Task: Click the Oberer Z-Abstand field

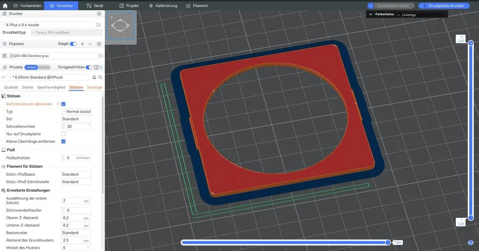Action: click(x=76, y=218)
